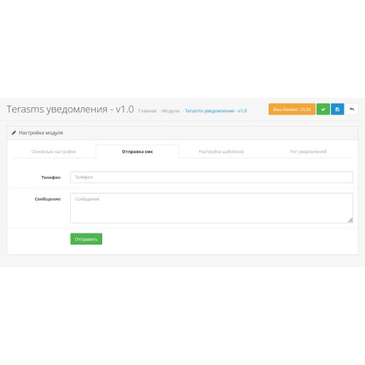Open the Главная breadcrumb link
The height and width of the screenshot is (365, 365).
coord(147,111)
